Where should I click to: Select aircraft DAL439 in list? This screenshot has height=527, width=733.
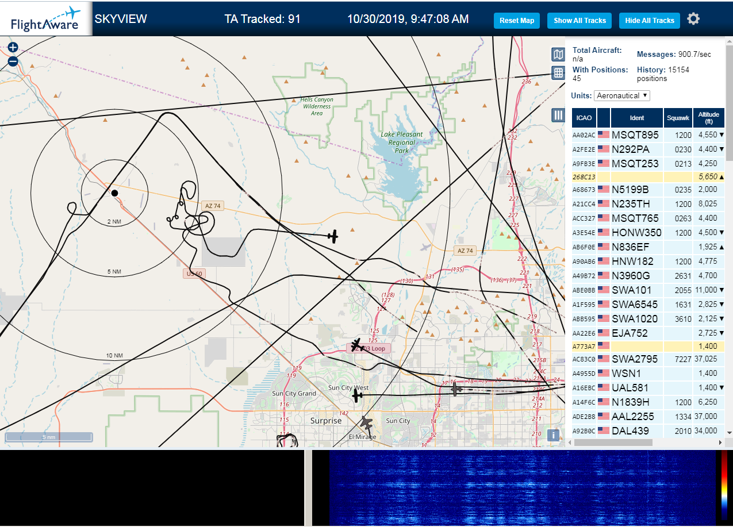648,430
